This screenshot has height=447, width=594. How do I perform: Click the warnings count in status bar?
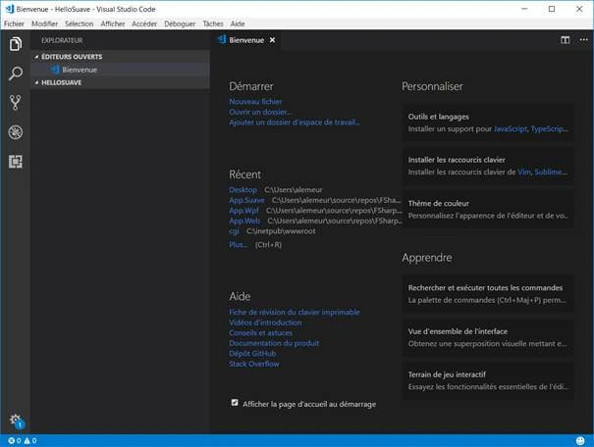tap(30, 440)
